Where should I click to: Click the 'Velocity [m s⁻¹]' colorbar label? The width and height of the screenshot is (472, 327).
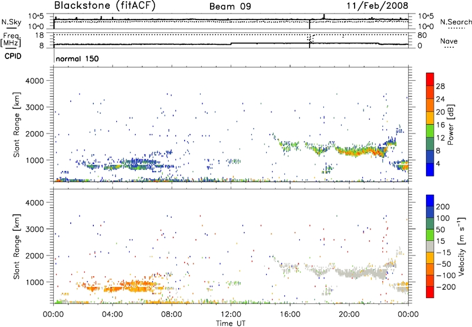pos(462,246)
